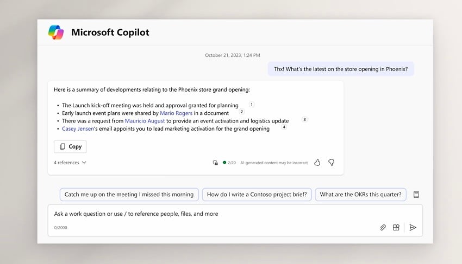Open Mario Rogers profile link
This screenshot has width=462, height=264.
(x=176, y=113)
